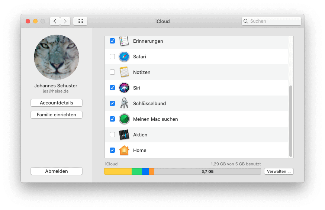
Task: Enable the Notizen checkbox
Action: click(x=112, y=72)
